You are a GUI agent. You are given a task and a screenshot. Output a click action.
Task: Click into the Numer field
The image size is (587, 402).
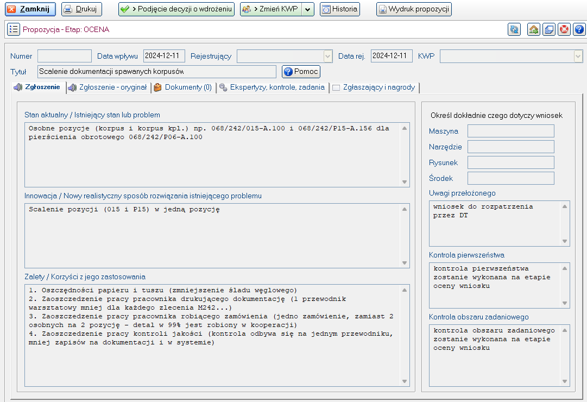click(65, 56)
